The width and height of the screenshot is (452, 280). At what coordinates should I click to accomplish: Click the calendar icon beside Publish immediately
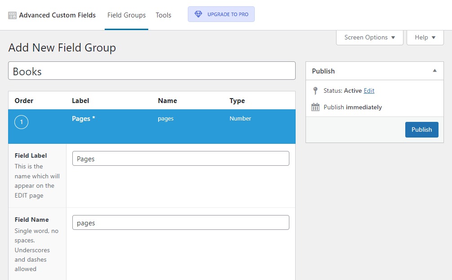[316, 107]
